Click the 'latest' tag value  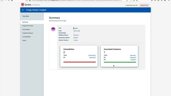(76, 28)
